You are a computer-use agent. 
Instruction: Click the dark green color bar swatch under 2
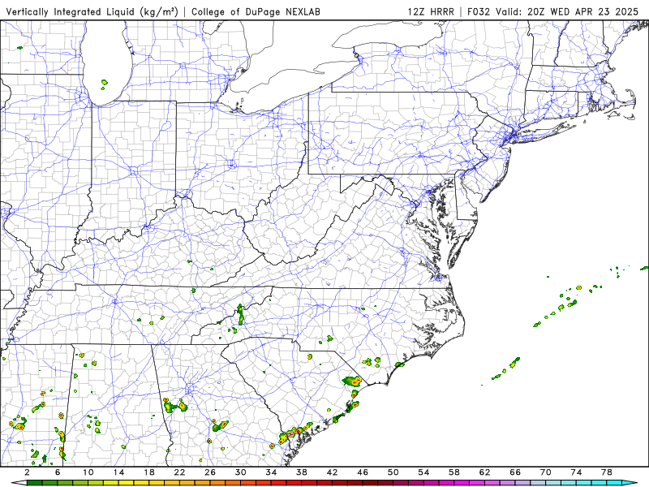[x=35, y=483]
